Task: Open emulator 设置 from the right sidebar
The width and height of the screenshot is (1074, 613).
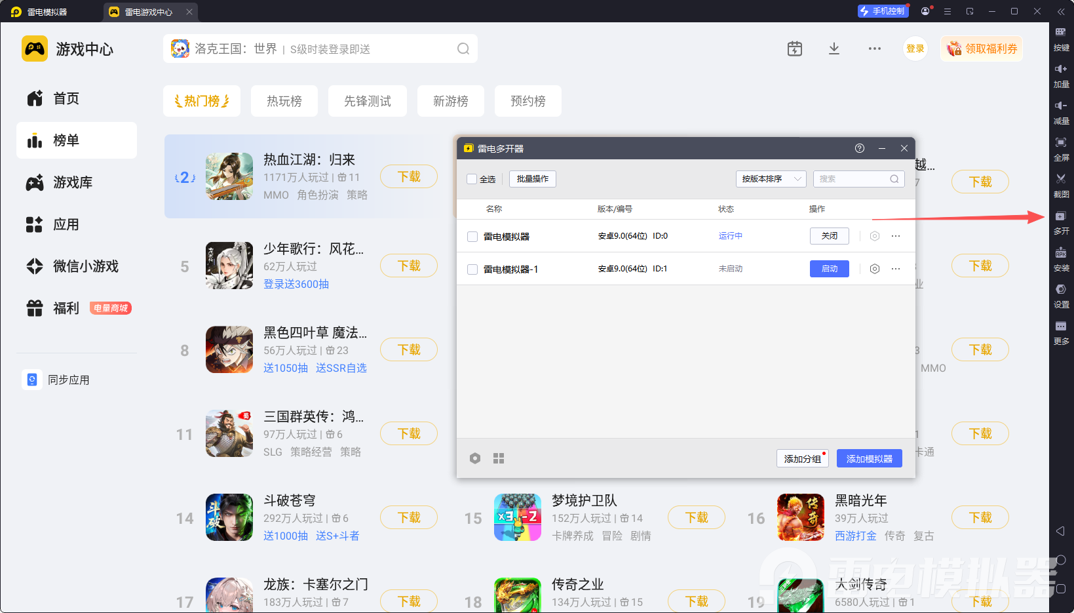Action: [x=1061, y=295]
